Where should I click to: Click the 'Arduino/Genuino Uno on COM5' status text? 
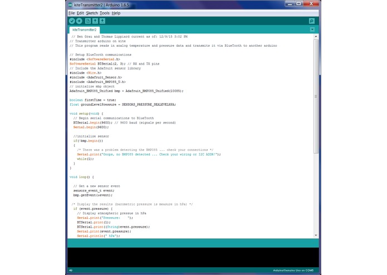[293, 271]
